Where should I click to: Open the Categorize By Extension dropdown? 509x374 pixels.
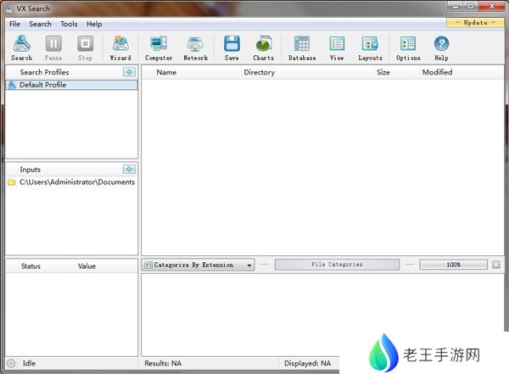198,265
